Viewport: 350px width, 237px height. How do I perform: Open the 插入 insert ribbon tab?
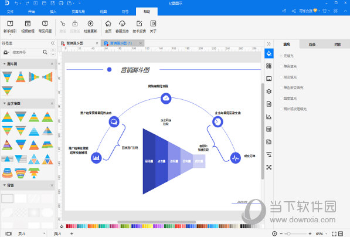(x=53, y=12)
